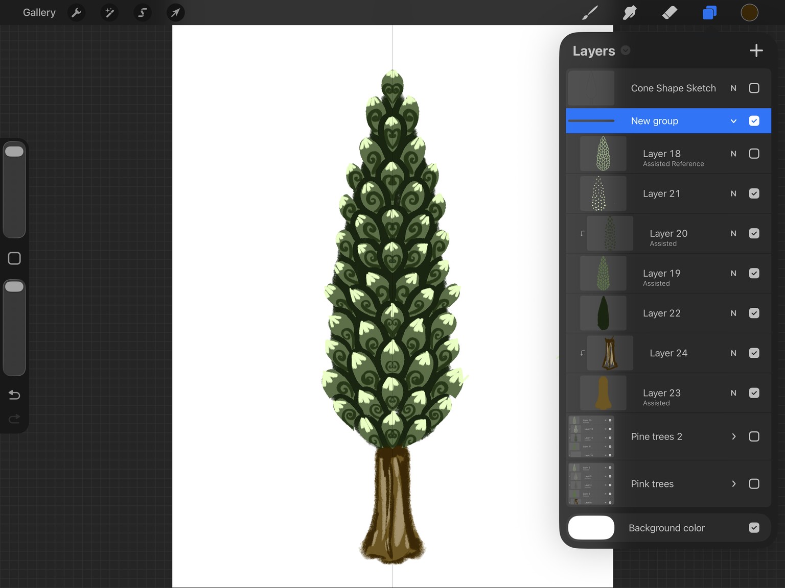
Task: Tap the redo arrow
Action: point(14,419)
